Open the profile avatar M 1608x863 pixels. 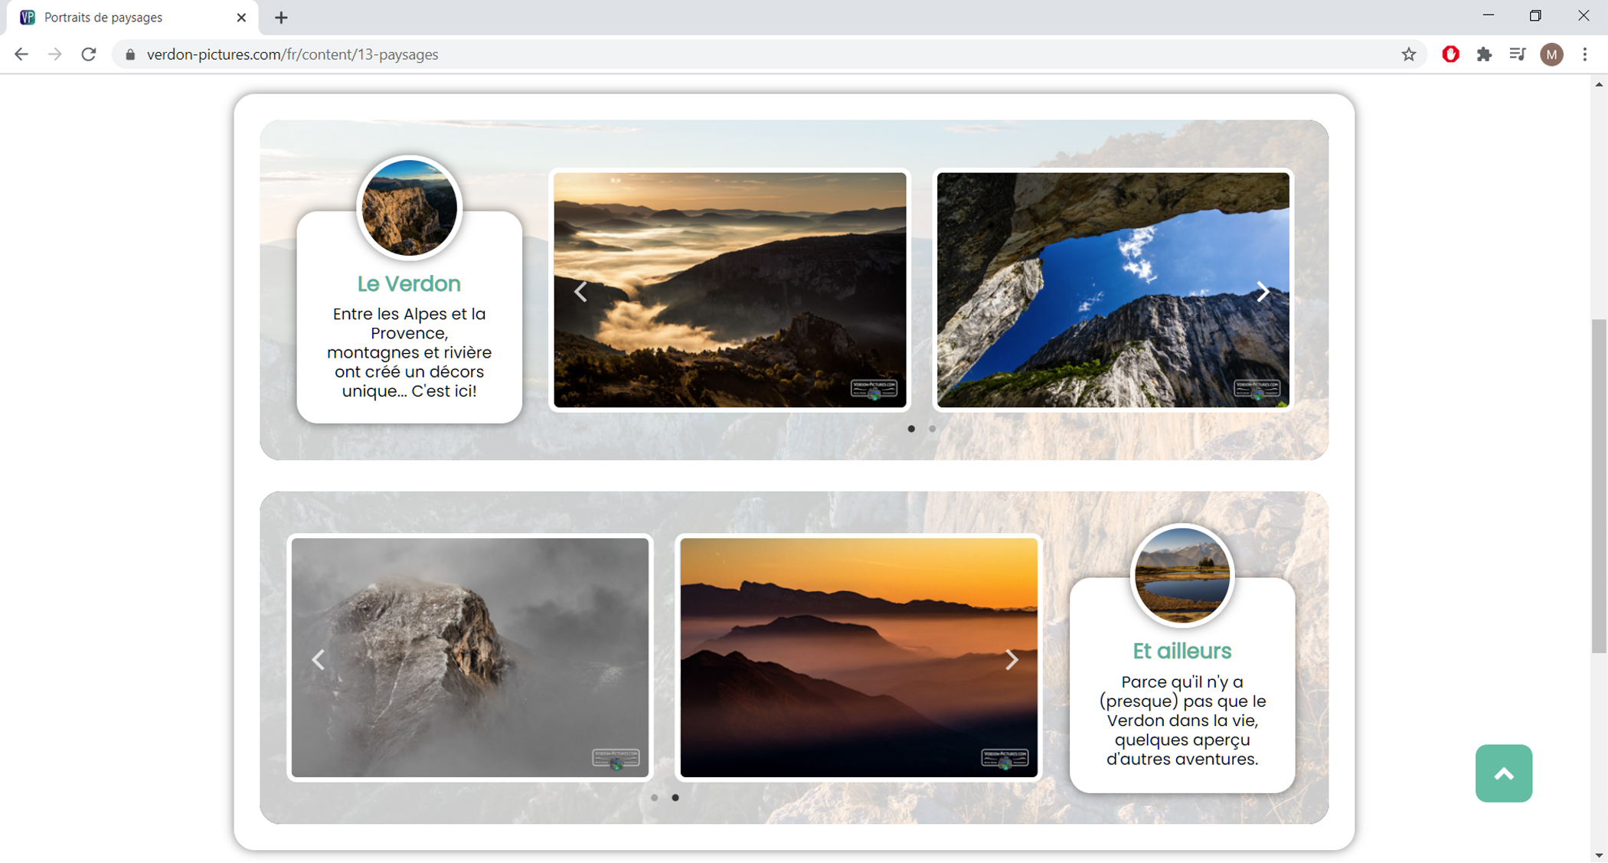(1551, 54)
